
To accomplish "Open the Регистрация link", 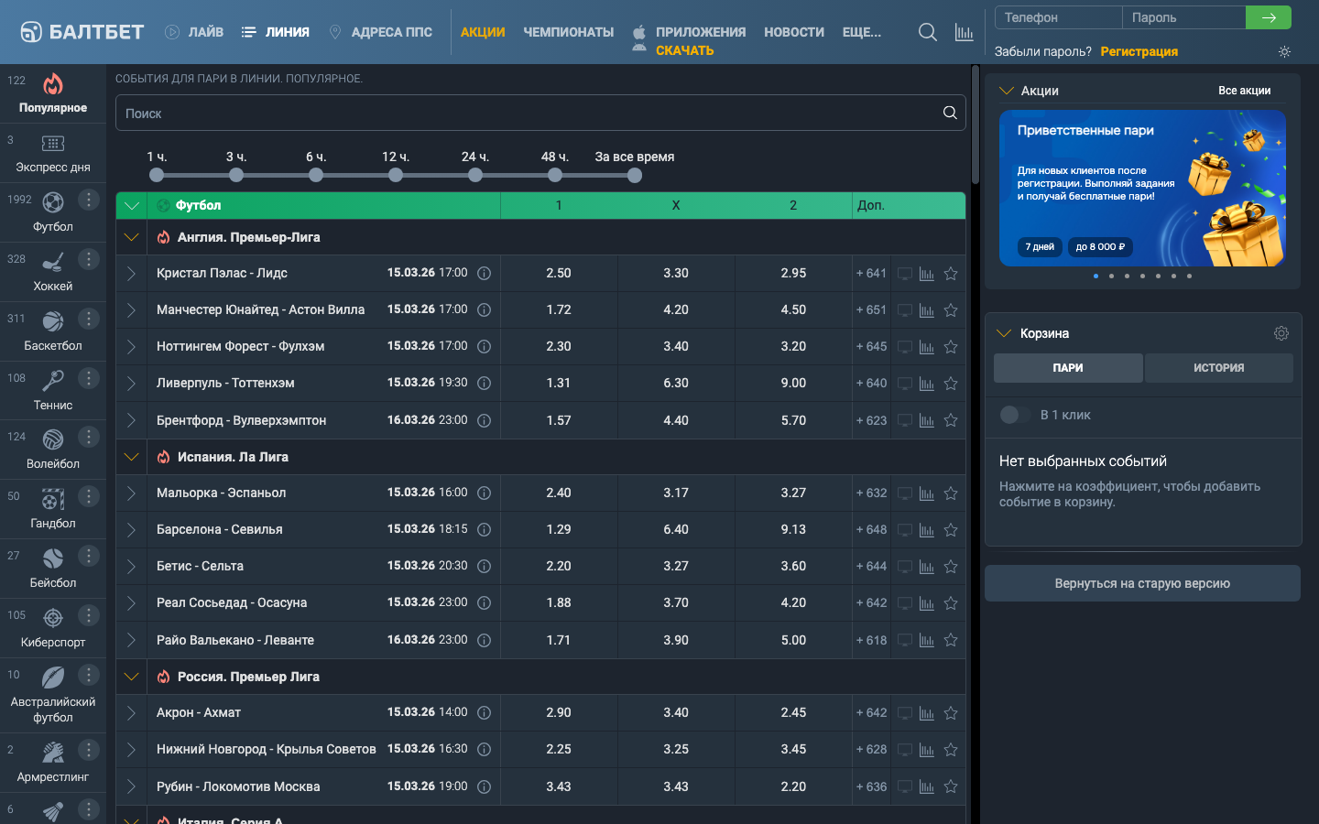I will click(x=1139, y=52).
